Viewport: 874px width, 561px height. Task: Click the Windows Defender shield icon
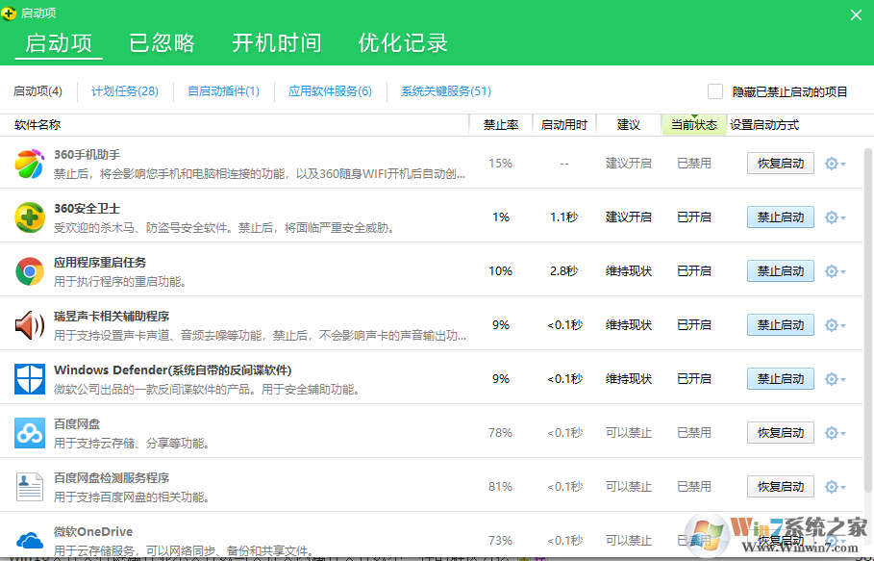(30, 379)
